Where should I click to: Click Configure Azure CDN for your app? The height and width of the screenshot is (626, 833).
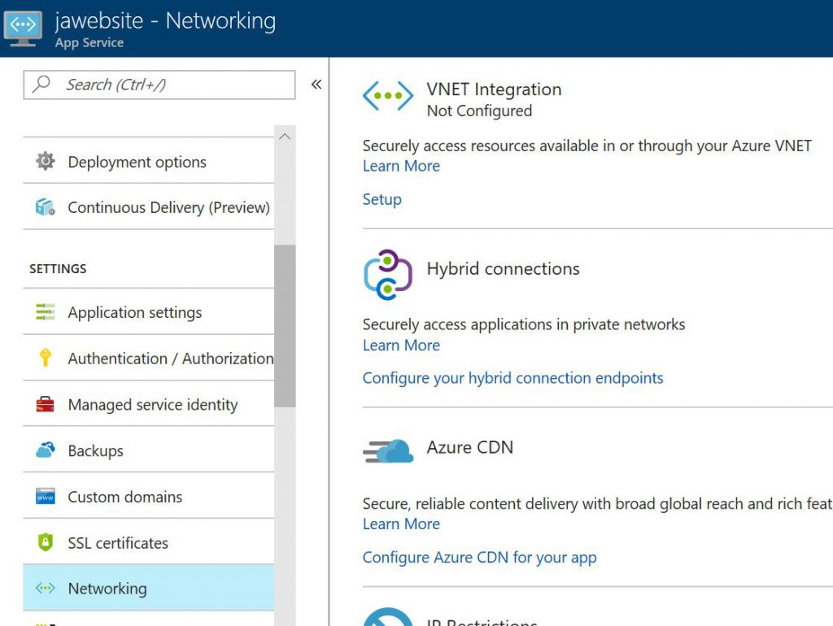pos(479,558)
